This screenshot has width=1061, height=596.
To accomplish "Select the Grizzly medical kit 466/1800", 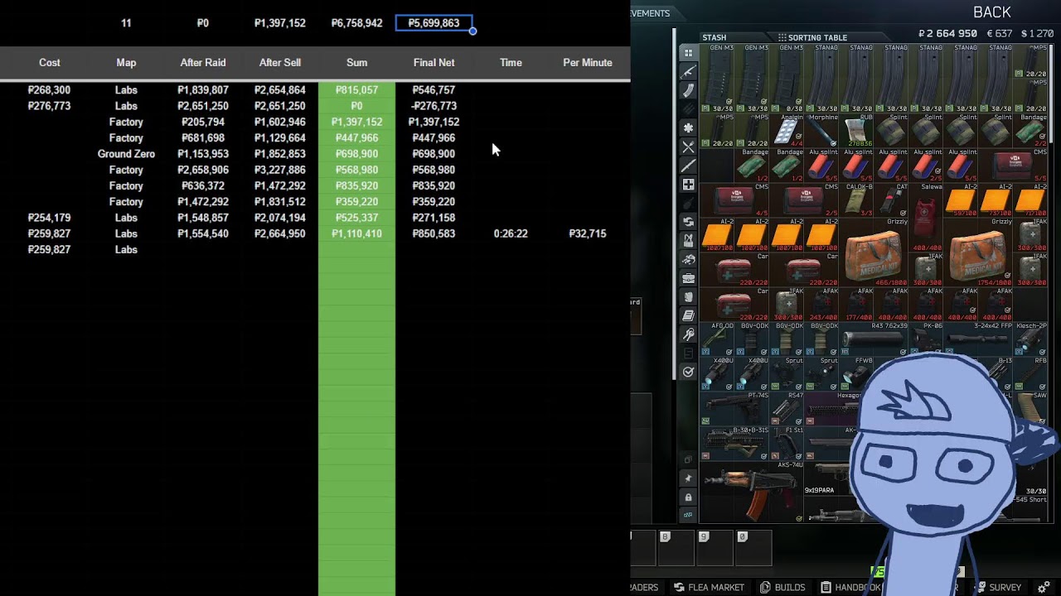I will tap(874, 252).
